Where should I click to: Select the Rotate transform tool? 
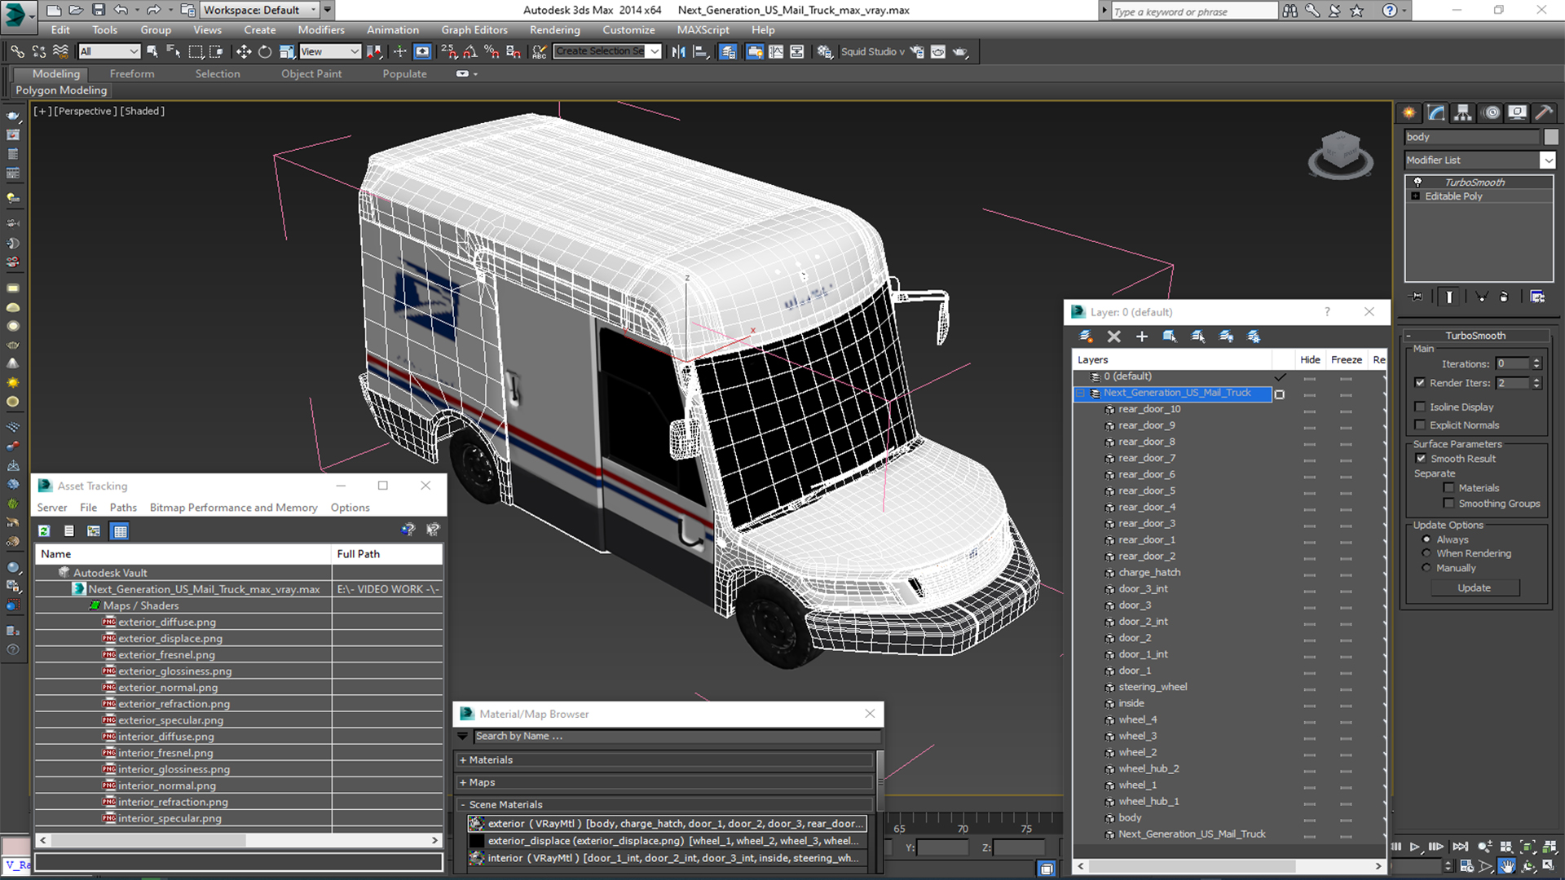265,51
